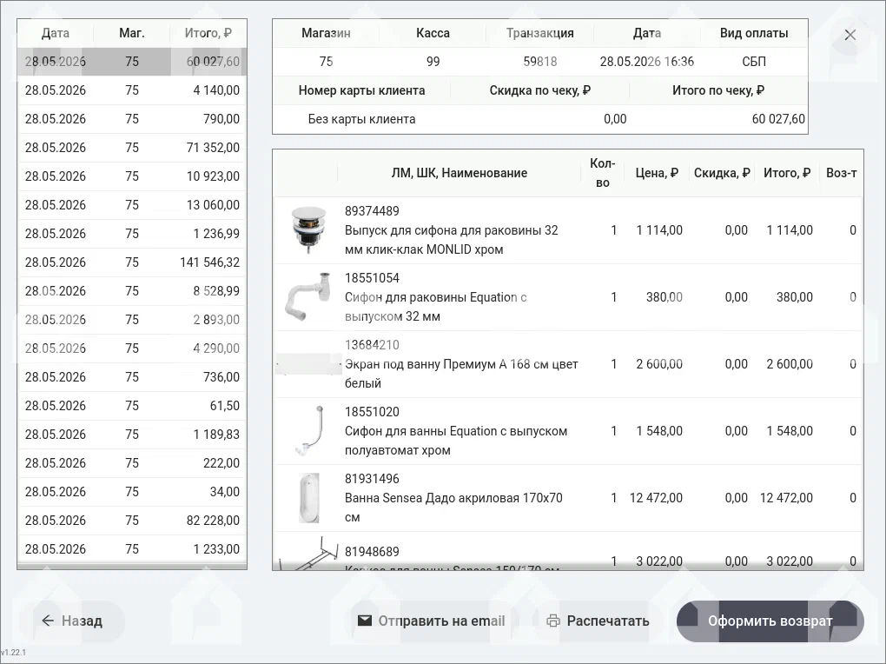Viewport: 886px width, 664px height.
Task: Click the ЛМ, ШК, Наименование column header
Action: click(x=459, y=173)
